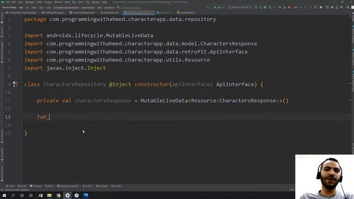
Task: Switch to AppModule.kt editor tab
Action: 186,13
